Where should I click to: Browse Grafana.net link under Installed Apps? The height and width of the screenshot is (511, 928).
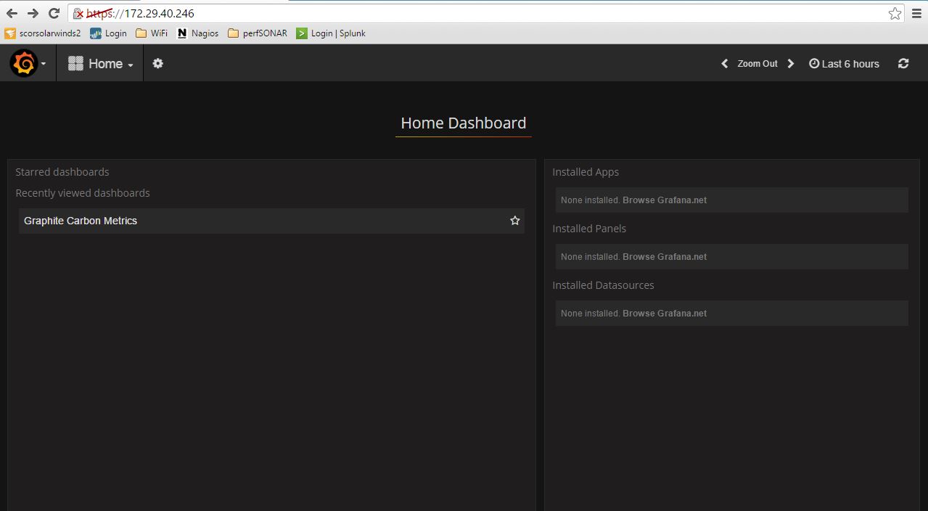pos(665,200)
